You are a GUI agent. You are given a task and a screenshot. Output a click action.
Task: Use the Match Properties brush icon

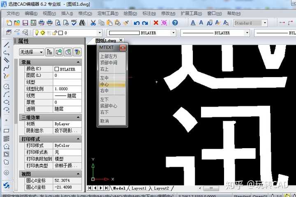(x=126, y=23)
